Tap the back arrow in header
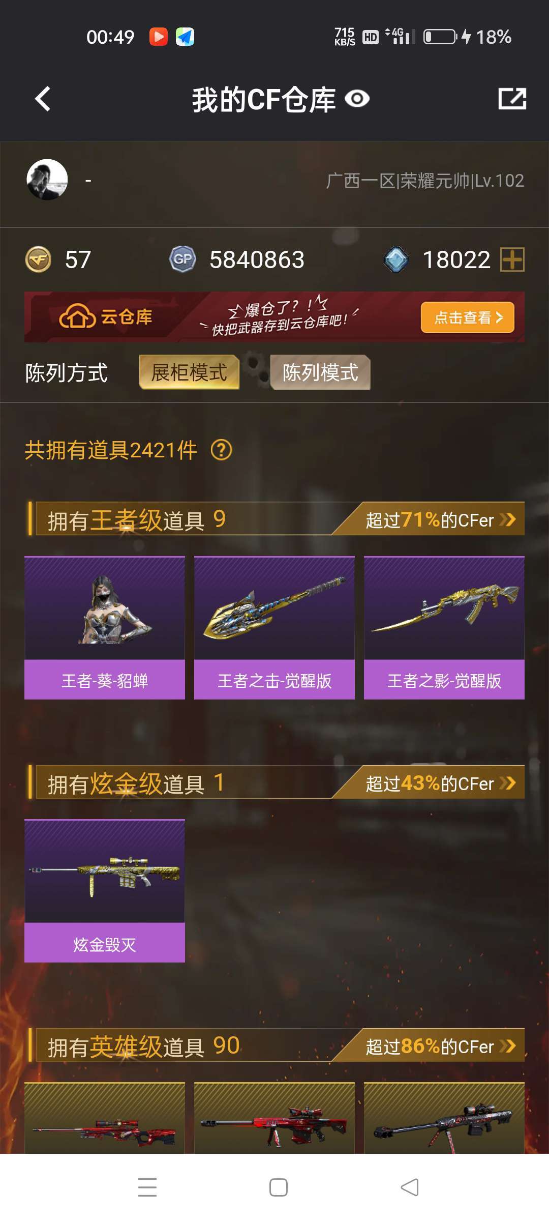 click(43, 99)
